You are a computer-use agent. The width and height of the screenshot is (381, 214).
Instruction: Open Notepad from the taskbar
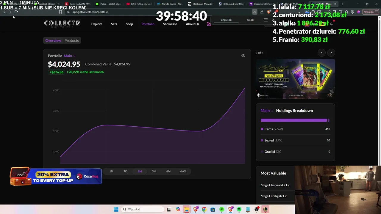[248, 209]
